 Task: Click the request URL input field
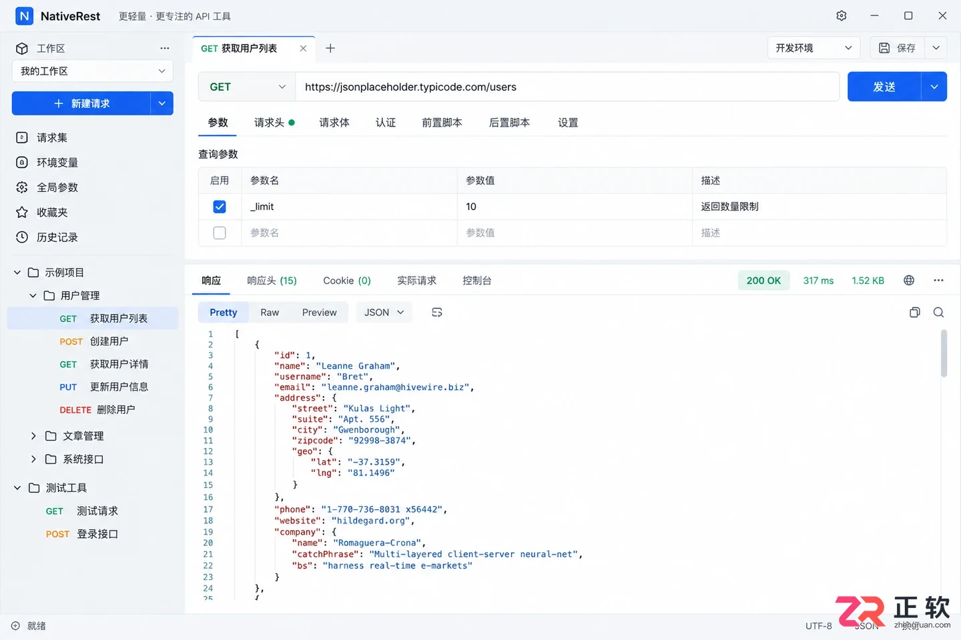tap(567, 87)
